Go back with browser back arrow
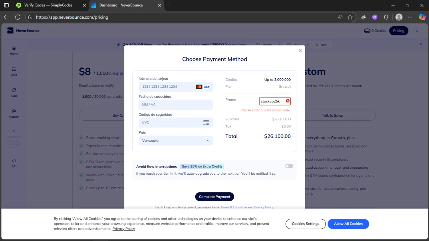Image resolution: width=429 pixels, height=241 pixels. (x=6, y=17)
